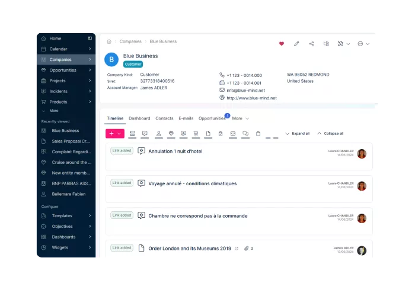Toggle the blank clipboard timeline filter

pos(258,134)
